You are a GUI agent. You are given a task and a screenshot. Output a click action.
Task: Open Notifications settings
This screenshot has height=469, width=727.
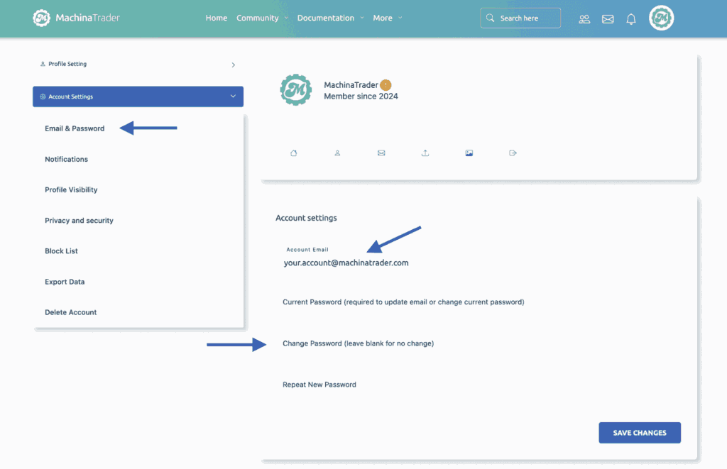tap(66, 159)
